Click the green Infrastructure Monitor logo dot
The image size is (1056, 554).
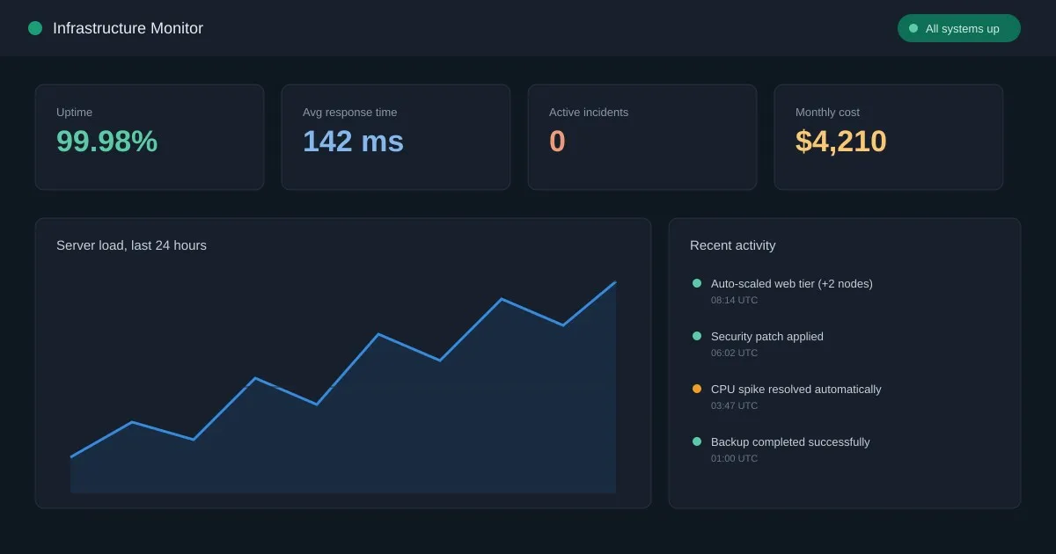[35, 28]
